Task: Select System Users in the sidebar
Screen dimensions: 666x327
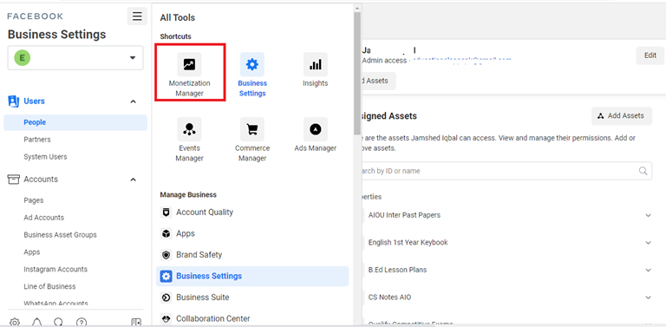Action: point(45,157)
